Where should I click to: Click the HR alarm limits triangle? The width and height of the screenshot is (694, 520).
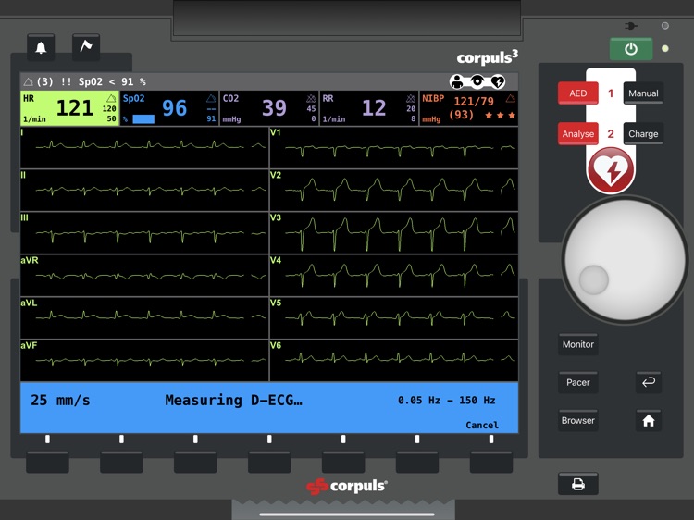(x=111, y=98)
